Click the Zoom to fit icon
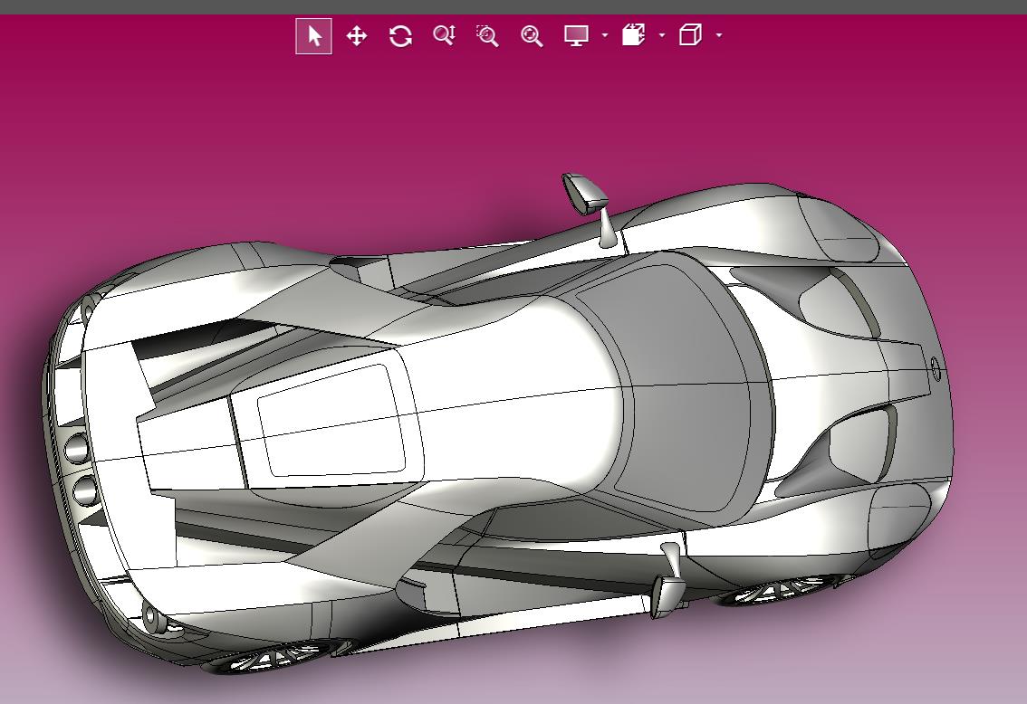This screenshot has width=1027, height=704. [532, 36]
